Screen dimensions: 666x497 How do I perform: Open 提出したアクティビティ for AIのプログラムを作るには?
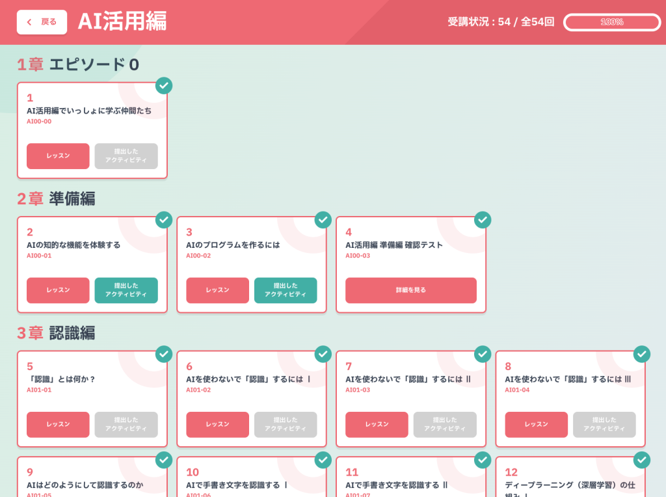coord(286,290)
